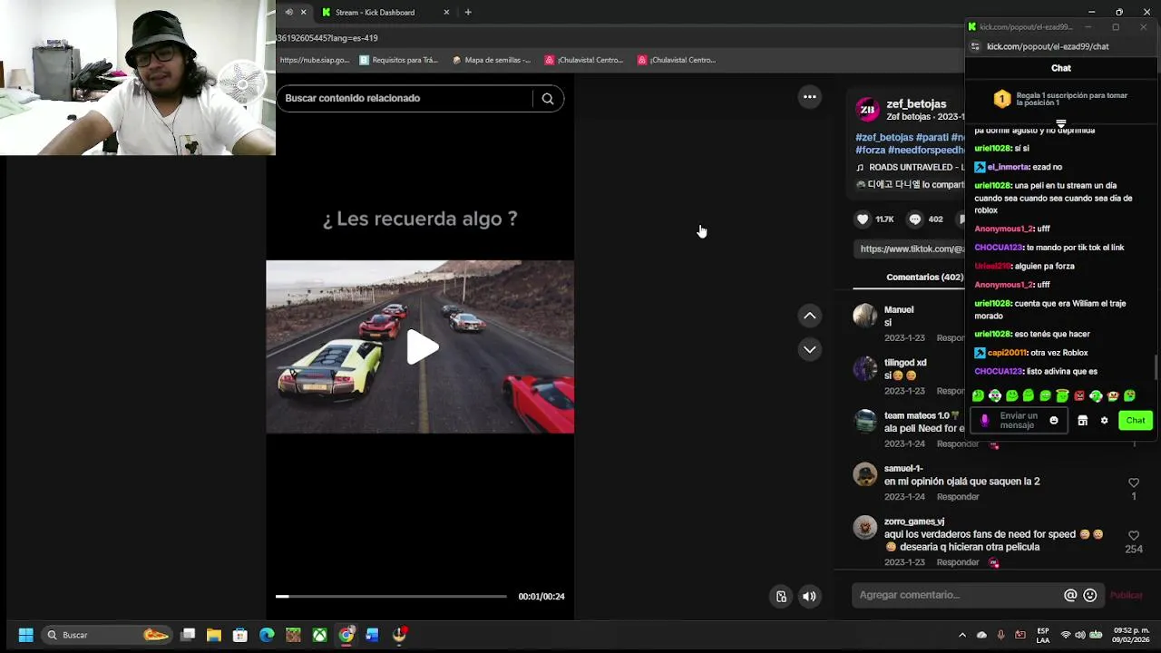The height and width of the screenshot is (653, 1161).
Task: Like zorro_games_vj's comment with 254 likes
Action: tap(1134, 536)
